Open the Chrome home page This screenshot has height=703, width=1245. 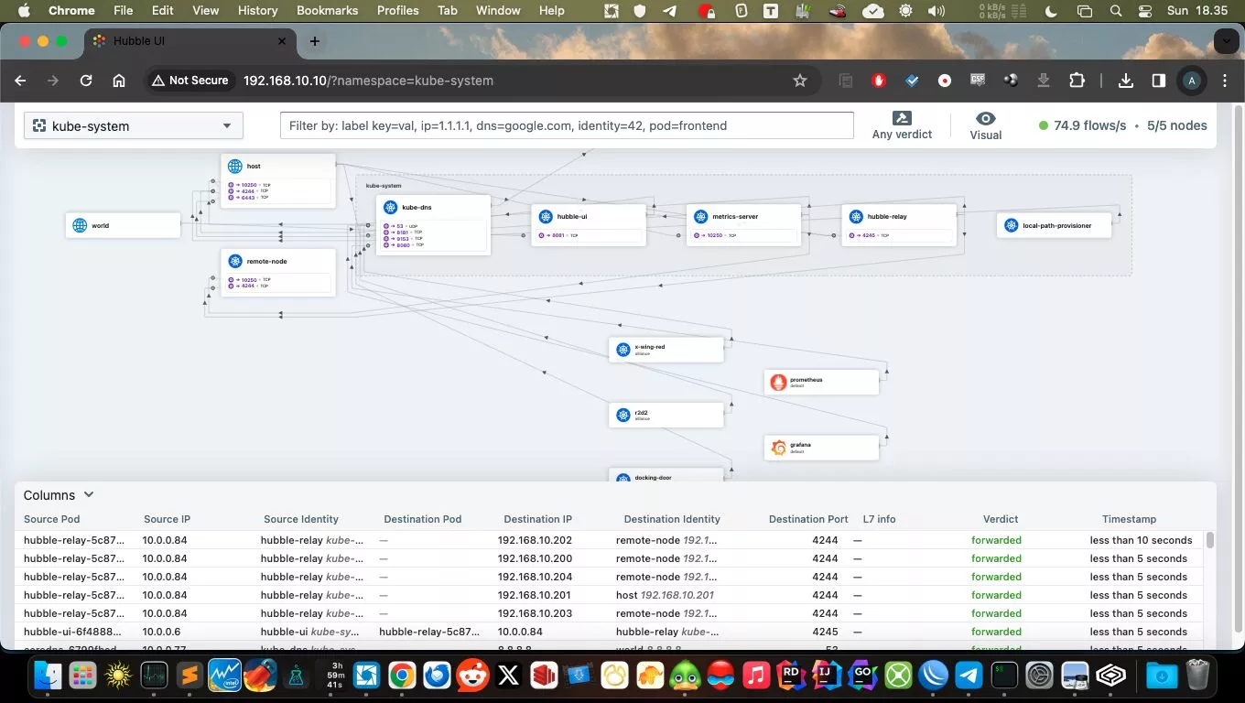(x=119, y=81)
